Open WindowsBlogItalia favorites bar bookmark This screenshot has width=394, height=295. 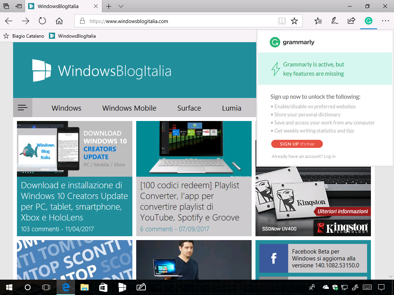click(x=72, y=36)
